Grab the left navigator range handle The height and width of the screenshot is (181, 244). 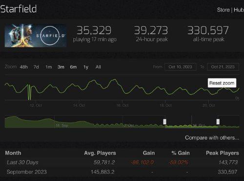(164, 122)
